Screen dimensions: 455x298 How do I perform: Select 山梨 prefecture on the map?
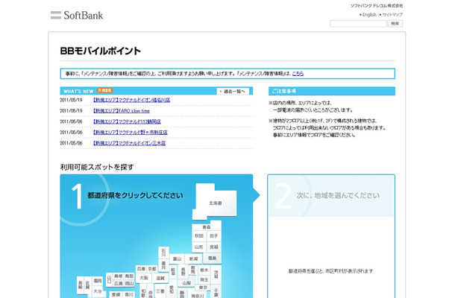pyautogui.click(x=186, y=282)
